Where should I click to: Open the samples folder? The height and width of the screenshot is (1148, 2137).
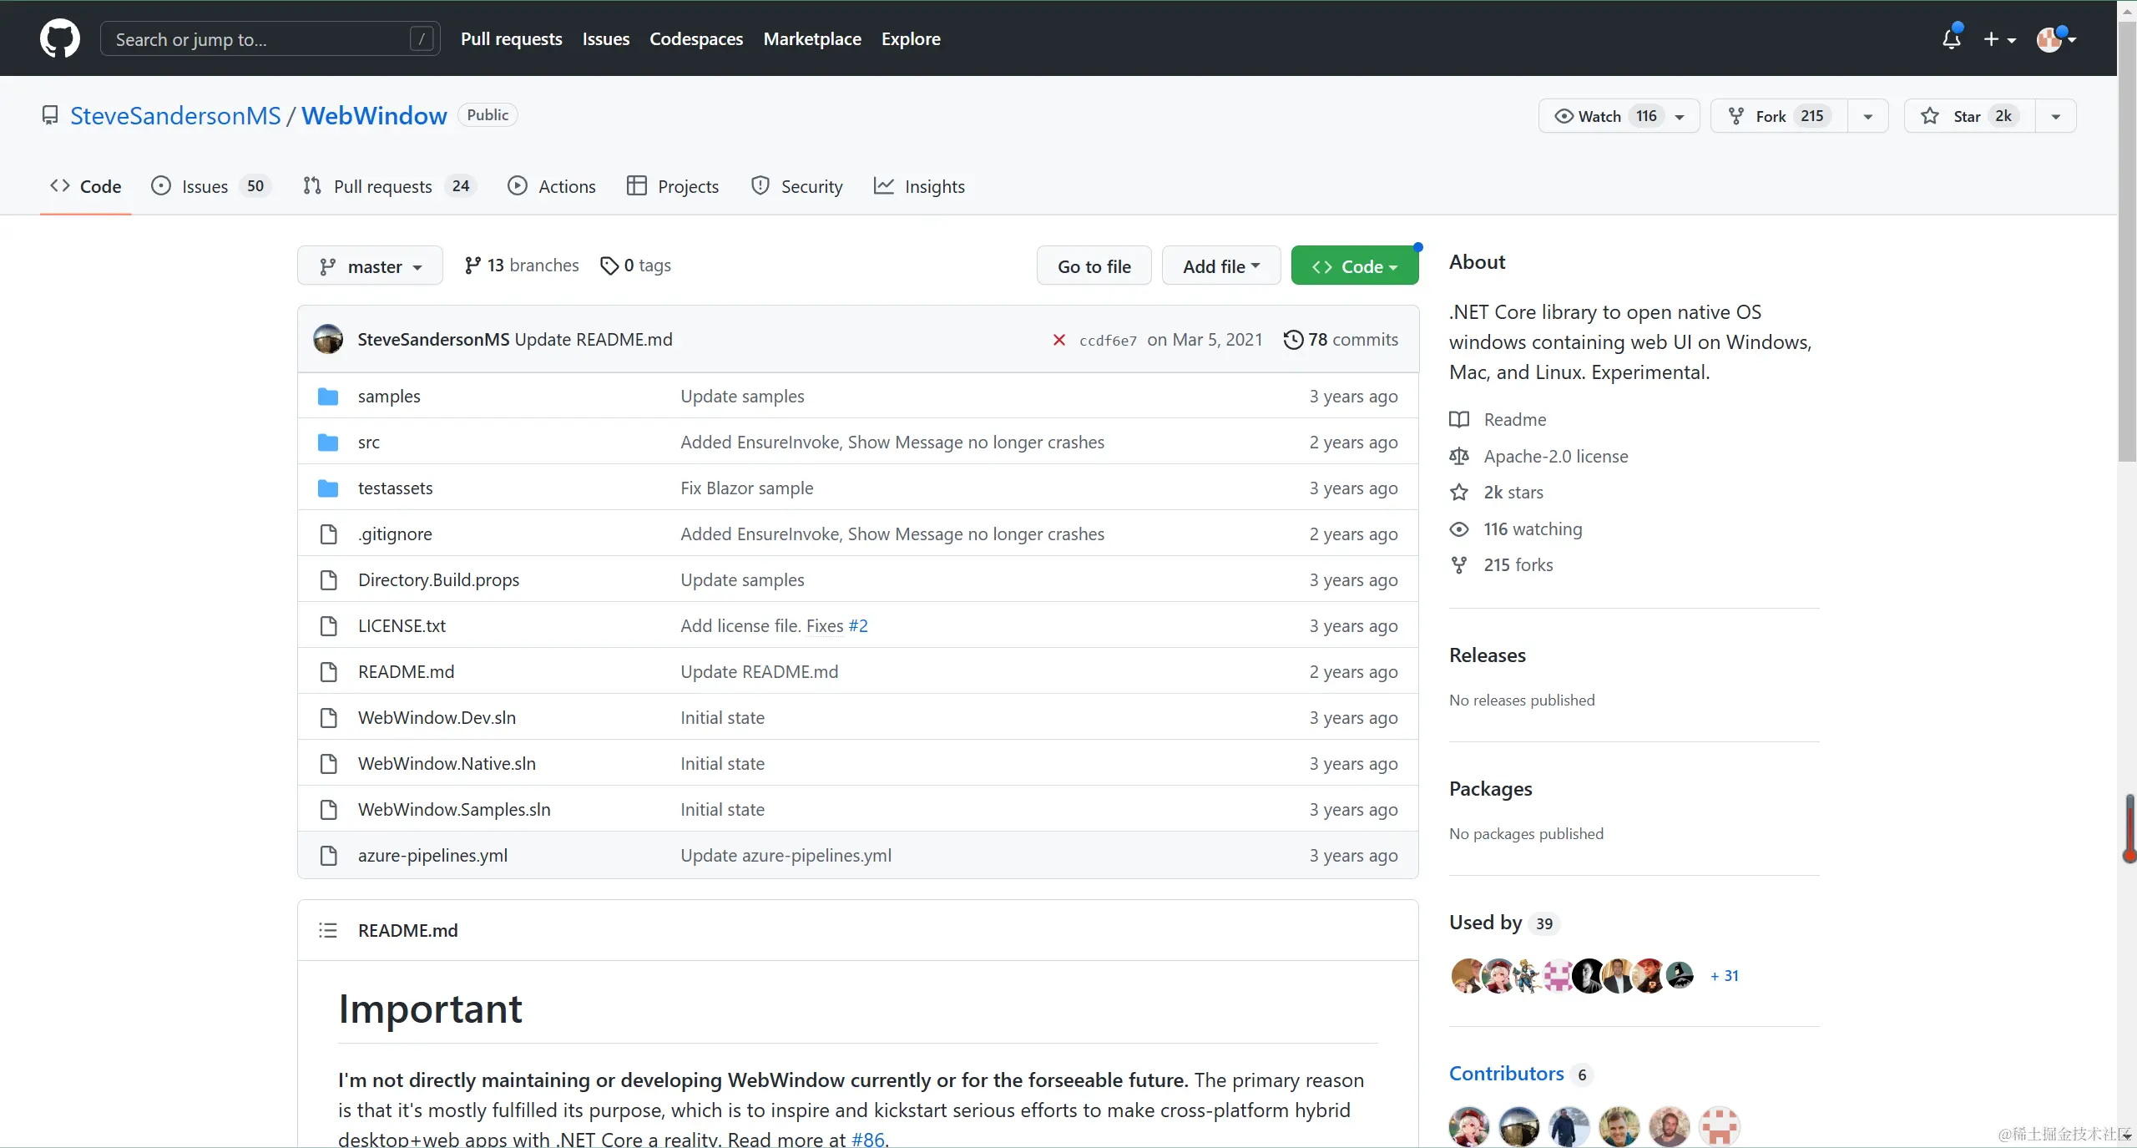389,397
